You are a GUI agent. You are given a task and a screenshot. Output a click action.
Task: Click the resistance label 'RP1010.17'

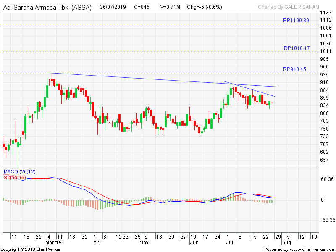[297, 48]
